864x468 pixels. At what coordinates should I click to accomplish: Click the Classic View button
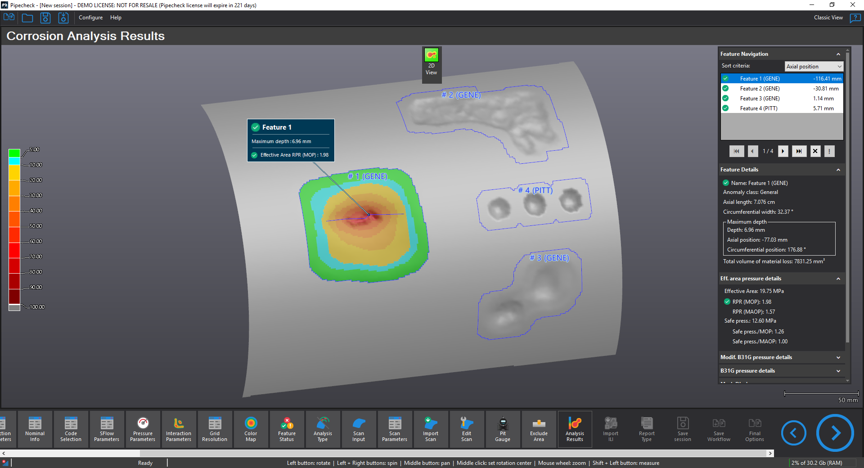[828, 18]
